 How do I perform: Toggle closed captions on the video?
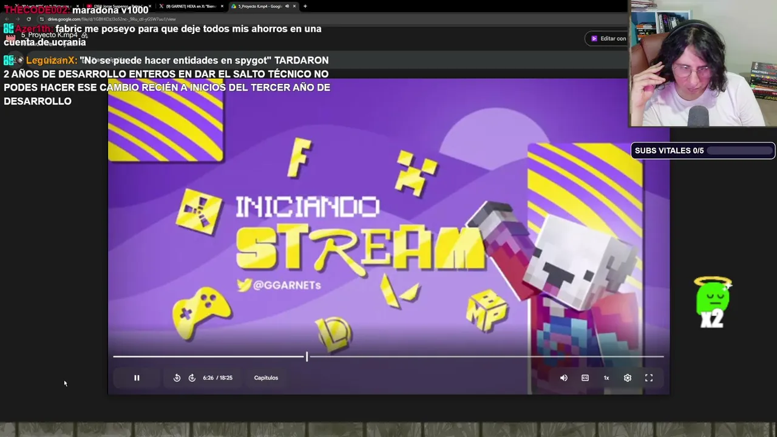[x=585, y=378]
